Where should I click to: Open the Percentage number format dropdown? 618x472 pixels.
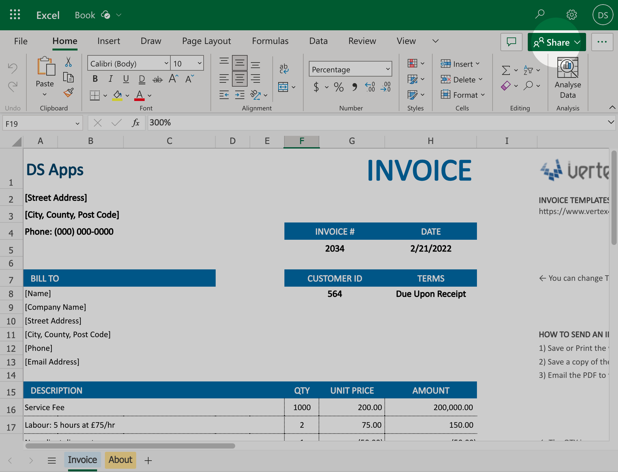350,69
